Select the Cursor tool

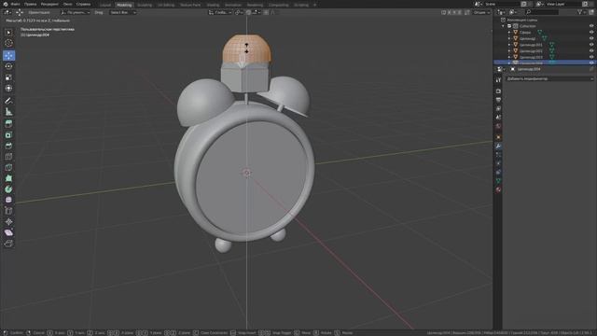8,44
